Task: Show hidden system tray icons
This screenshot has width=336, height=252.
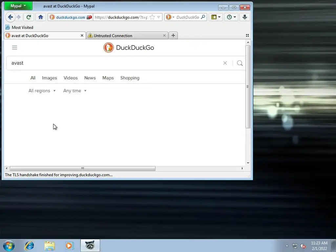Action: point(287,246)
